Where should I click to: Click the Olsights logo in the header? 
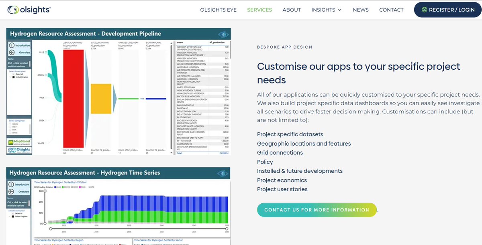pyautogui.click(x=29, y=10)
